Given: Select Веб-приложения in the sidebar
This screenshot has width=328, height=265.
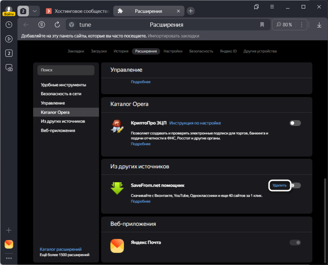Looking at the screenshot, I should click(58, 130).
